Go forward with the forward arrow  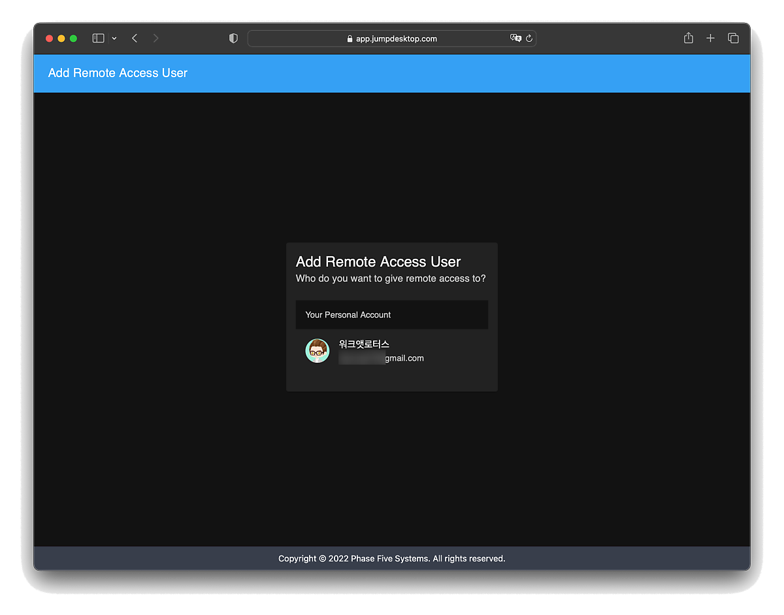tap(155, 39)
